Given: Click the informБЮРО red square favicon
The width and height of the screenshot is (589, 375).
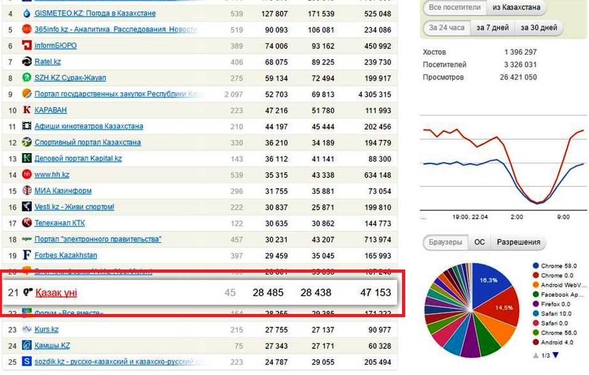Looking at the screenshot, I should click(27, 45).
